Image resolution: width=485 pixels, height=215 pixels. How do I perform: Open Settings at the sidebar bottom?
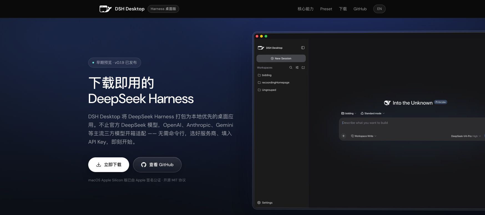click(x=265, y=203)
